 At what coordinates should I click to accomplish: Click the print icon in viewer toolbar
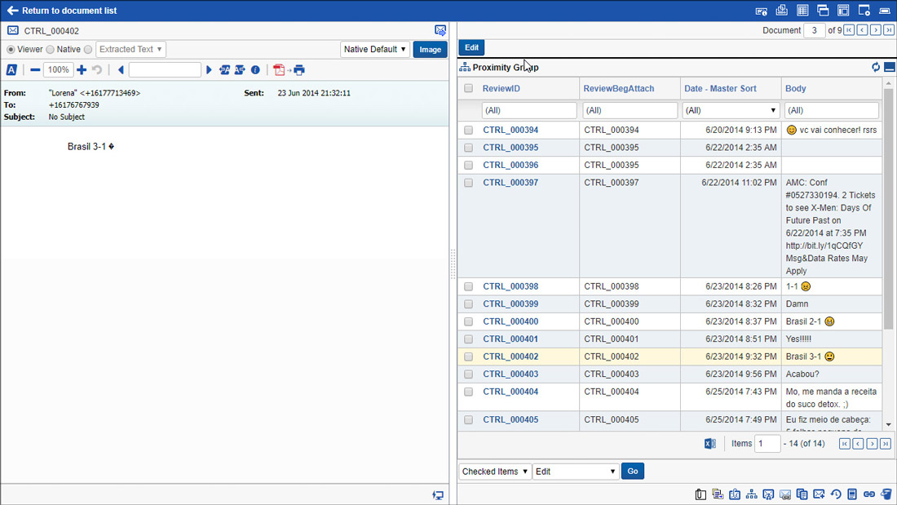[299, 70]
